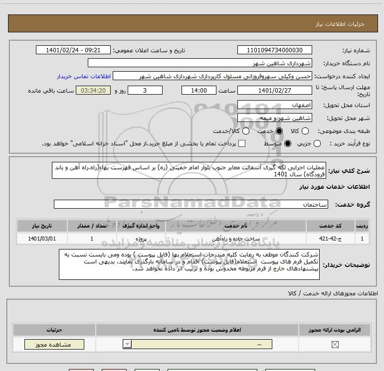Click the الزامی بودن ارائه مجوز column header

[x=335, y=330]
